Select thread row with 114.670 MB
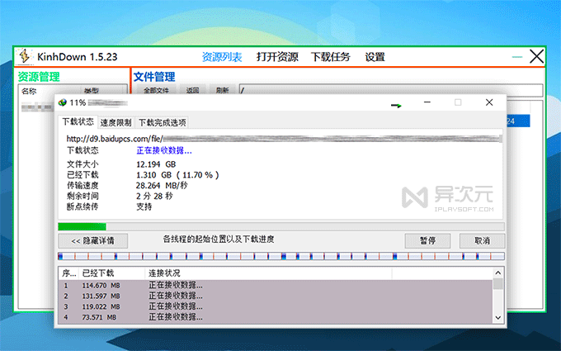The height and width of the screenshot is (351, 561). (x=276, y=286)
